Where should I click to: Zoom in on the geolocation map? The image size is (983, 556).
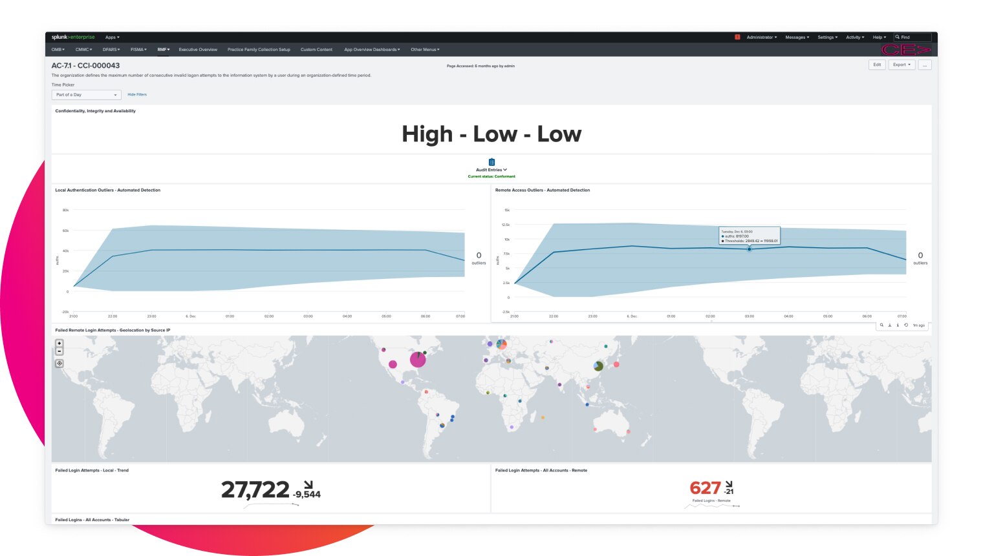(59, 344)
